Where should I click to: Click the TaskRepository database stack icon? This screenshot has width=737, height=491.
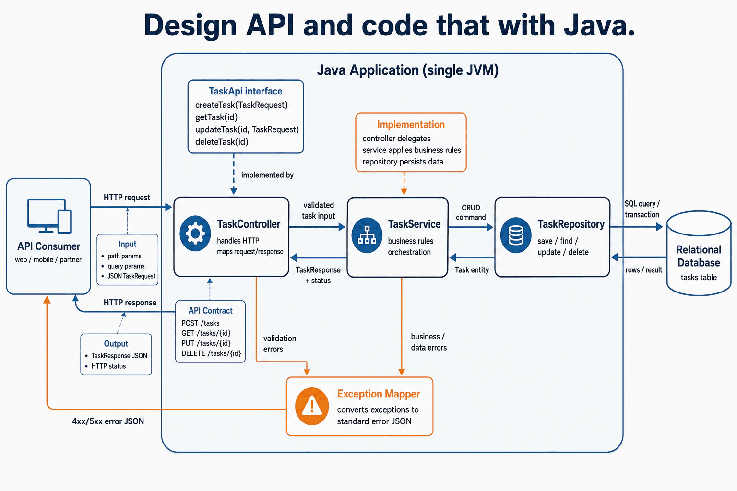click(516, 235)
